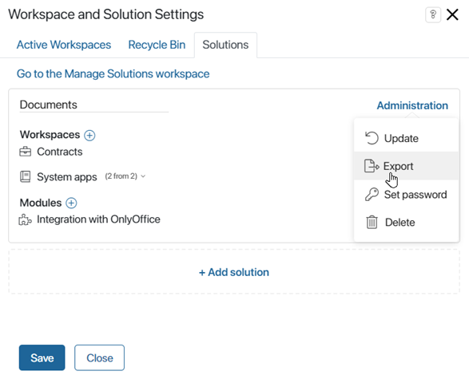Click the plus icon next to Workspaces
469x375 pixels.
tap(89, 135)
